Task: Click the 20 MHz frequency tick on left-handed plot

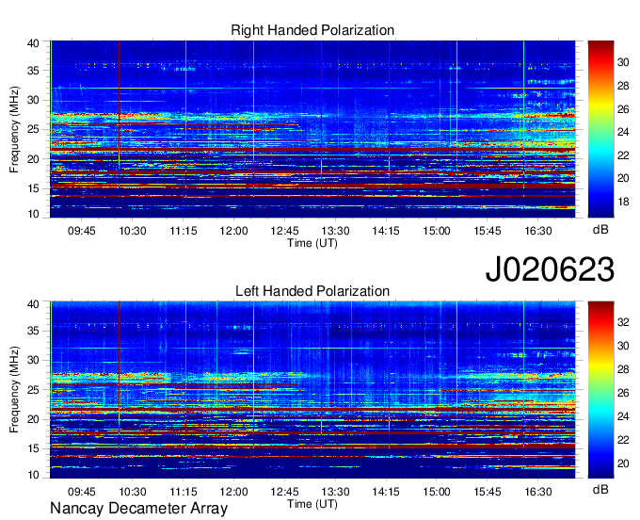Action: [34, 419]
